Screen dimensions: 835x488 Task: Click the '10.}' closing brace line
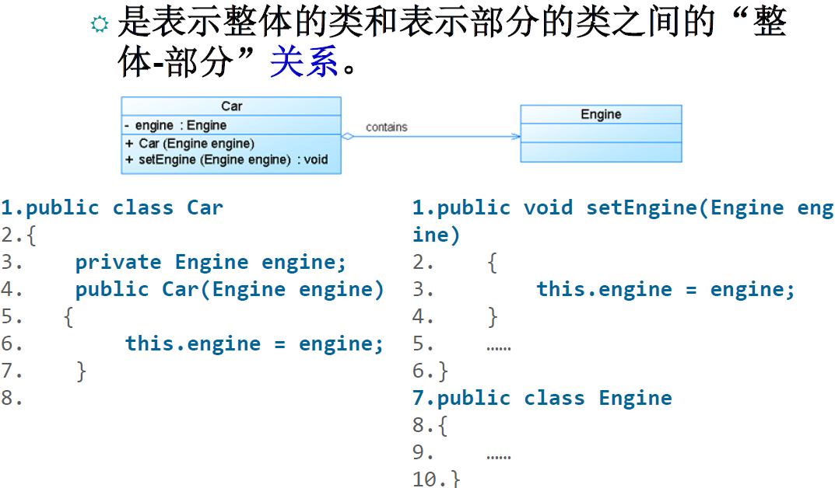click(x=436, y=479)
